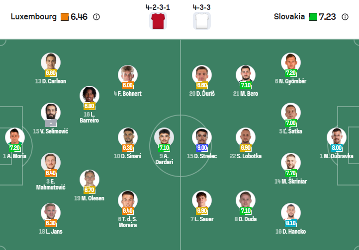Open M. Dúbravka goalkeeper player photo
The image size is (359, 250).
336,137
